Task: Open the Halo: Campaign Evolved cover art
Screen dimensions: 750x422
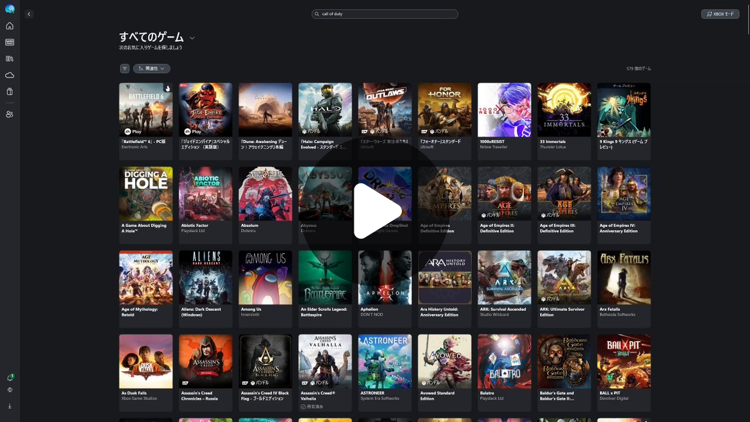Action: (325, 109)
